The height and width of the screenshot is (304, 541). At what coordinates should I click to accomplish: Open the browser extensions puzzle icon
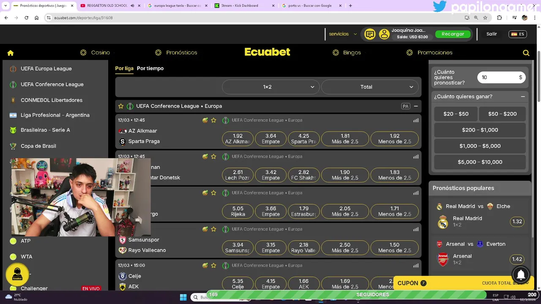tap(500, 18)
